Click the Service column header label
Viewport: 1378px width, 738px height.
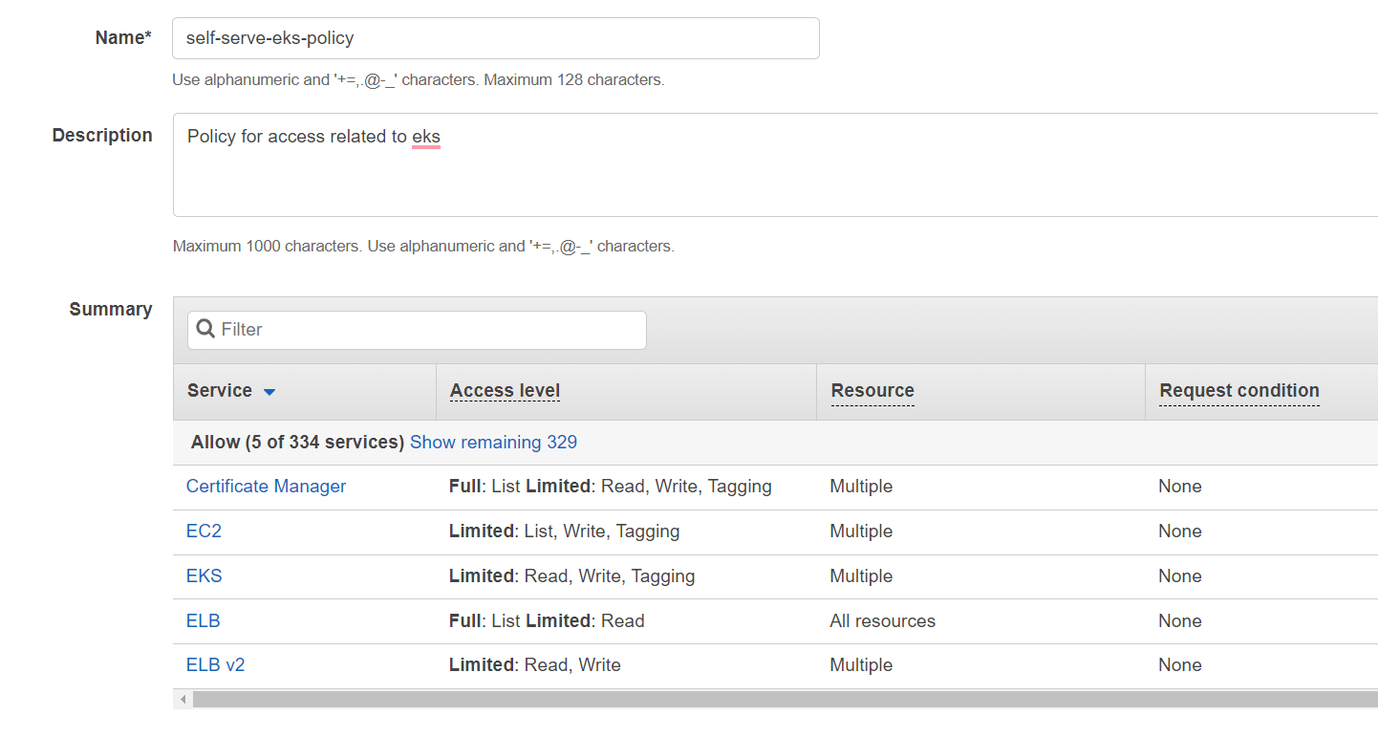220,391
